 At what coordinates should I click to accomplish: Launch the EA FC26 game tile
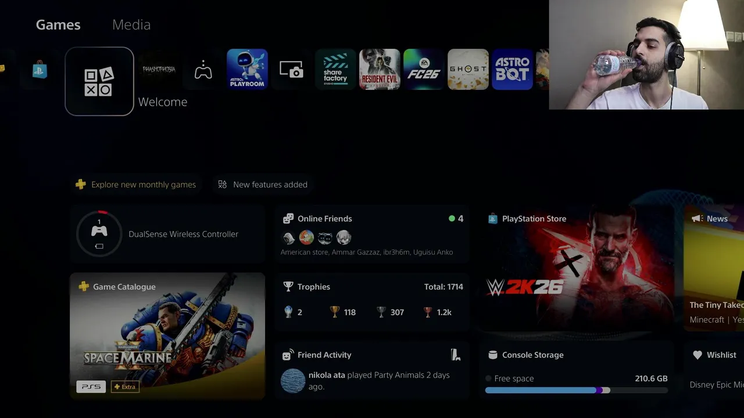pos(424,69)
